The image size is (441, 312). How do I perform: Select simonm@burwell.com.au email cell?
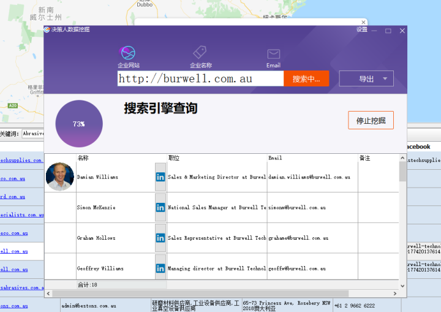pos(312,208)
